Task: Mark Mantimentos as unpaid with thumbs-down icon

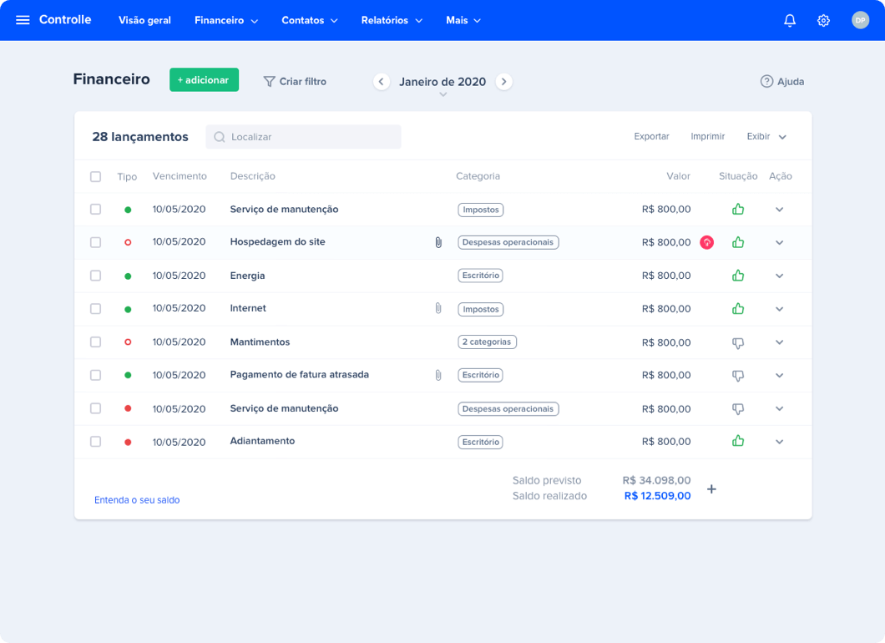Action: (x=737, y=342)
